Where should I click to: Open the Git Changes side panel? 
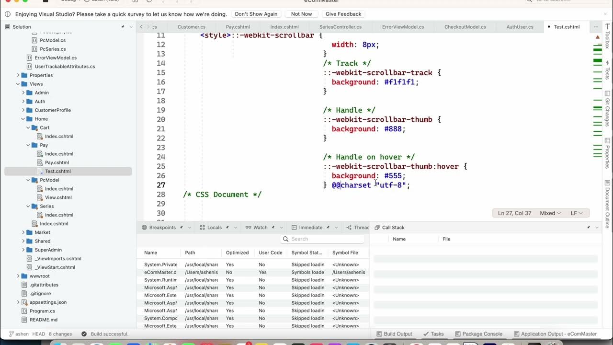click(607, 109)
